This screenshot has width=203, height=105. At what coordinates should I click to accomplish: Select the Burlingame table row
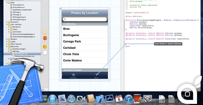[x=85, y=35]
